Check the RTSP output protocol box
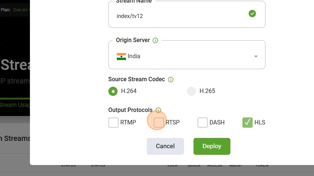 coord(158,123)
